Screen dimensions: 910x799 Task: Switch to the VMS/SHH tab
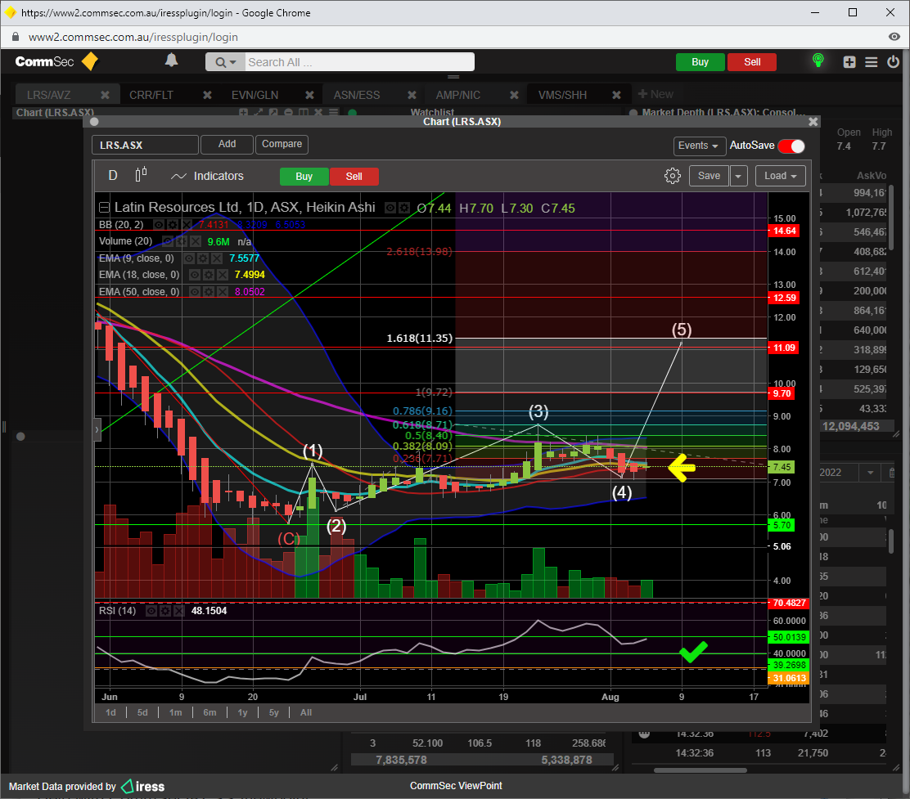(562, 95)
